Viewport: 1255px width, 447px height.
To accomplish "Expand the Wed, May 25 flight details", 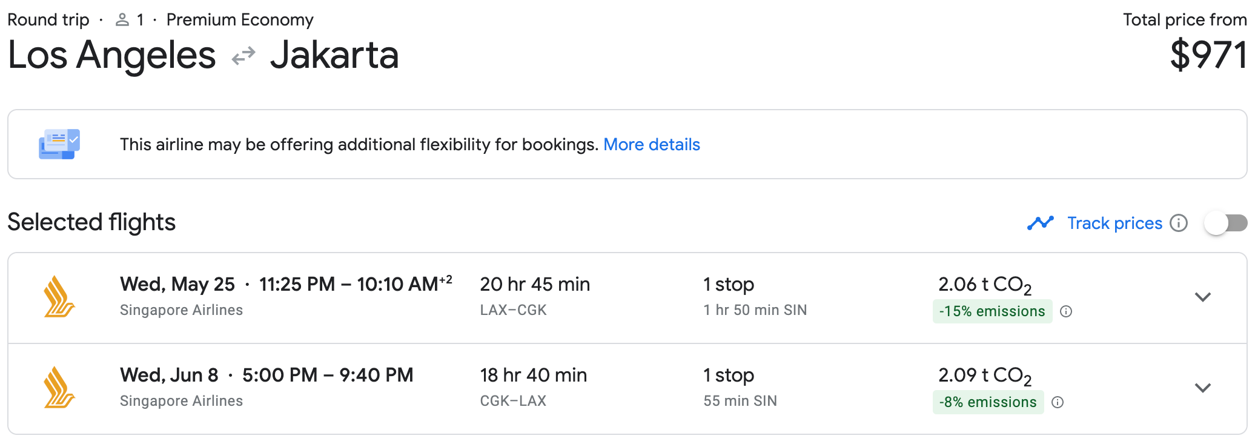I will 1202,297.
